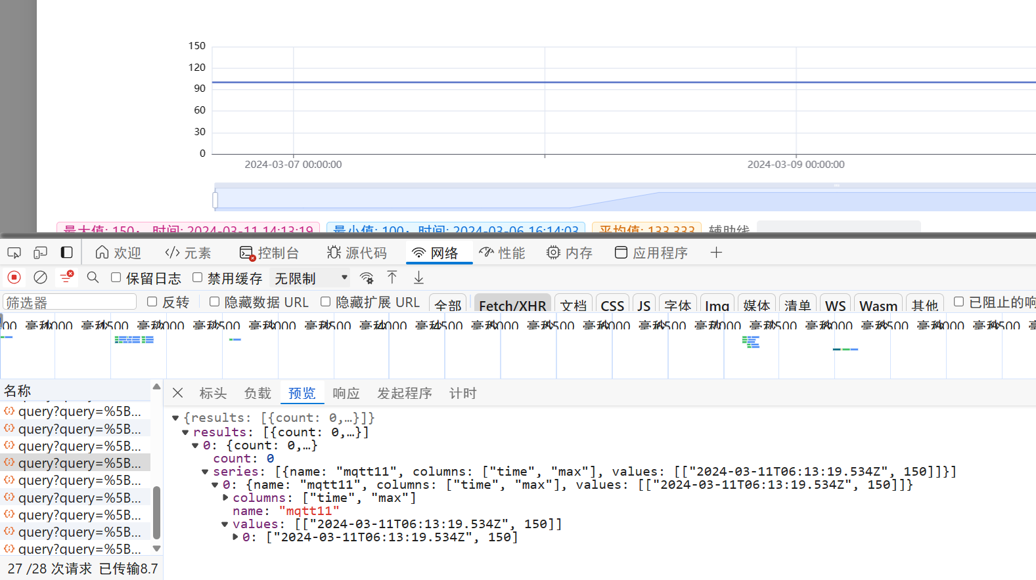1036x580 pixels.
Task: Check 隐藏数据 URL checkbox
Action: click(214, 302)
